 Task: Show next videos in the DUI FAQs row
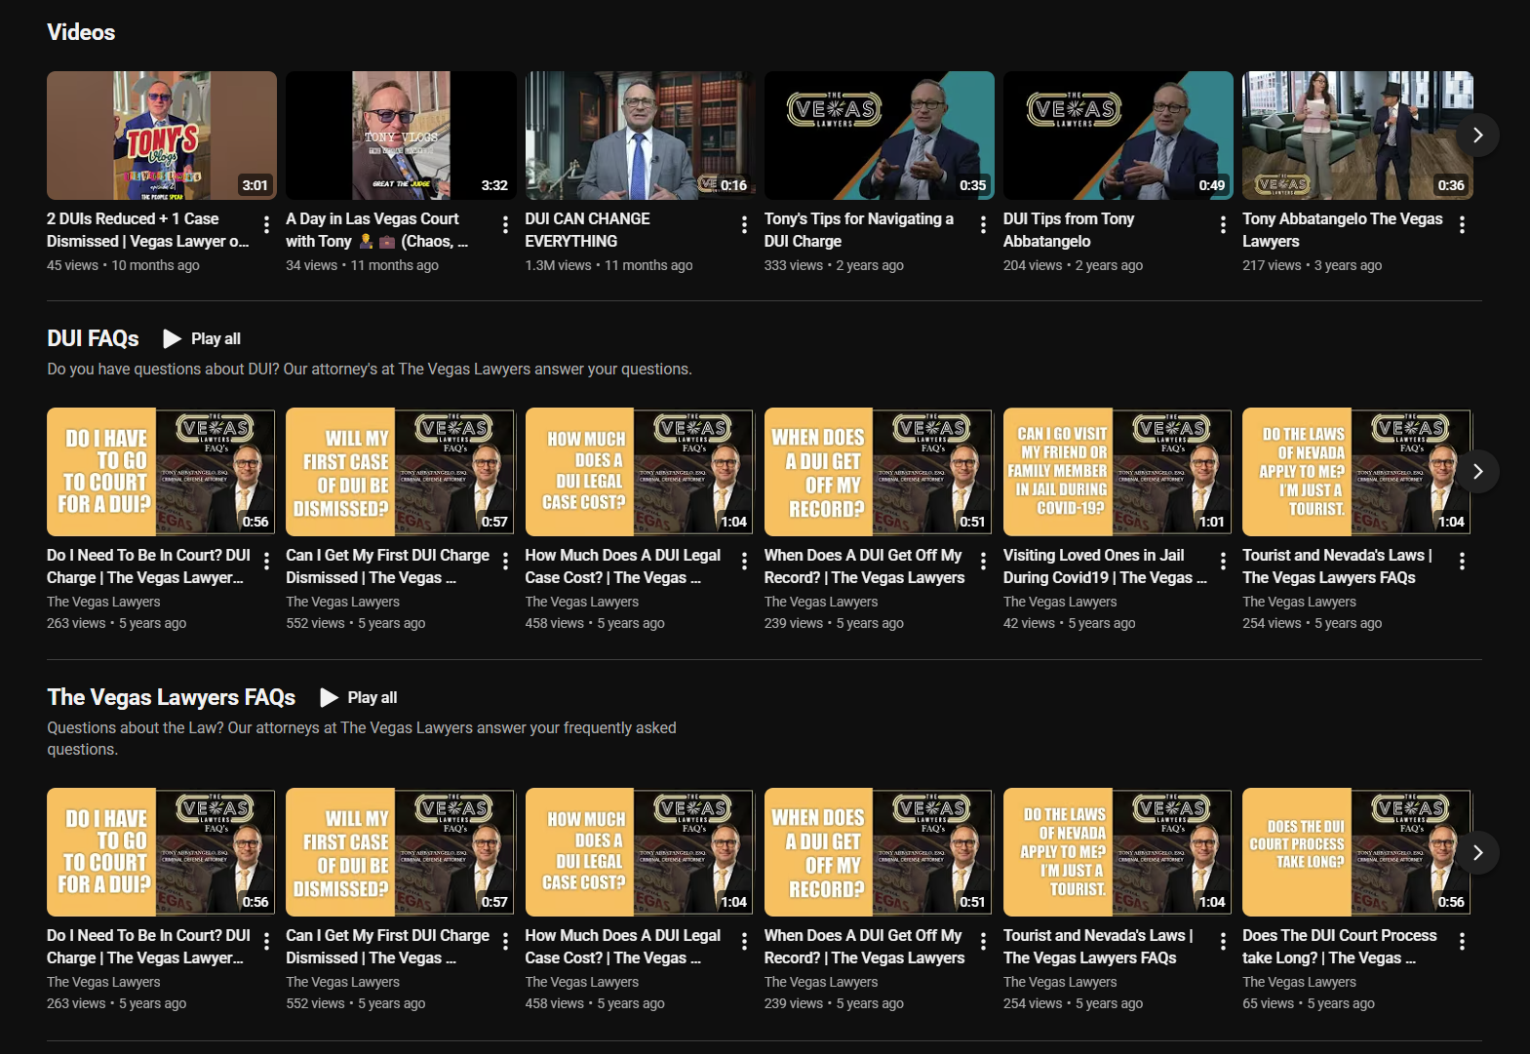point(1478,472)
